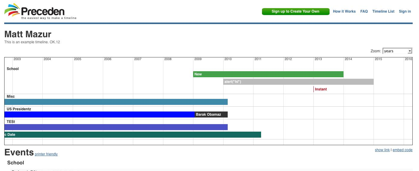Click the 2009 year label in timeline
The image size is (419, 171).
point(198,59)
